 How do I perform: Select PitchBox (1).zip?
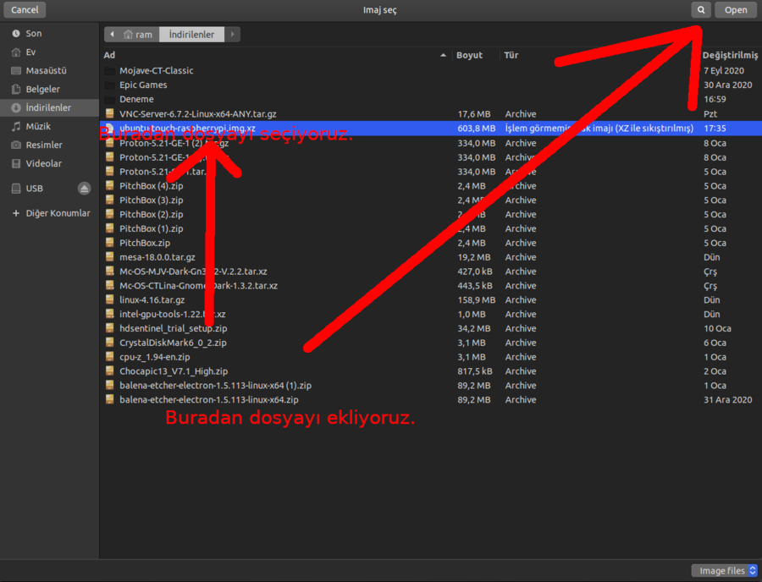[431, 228]
